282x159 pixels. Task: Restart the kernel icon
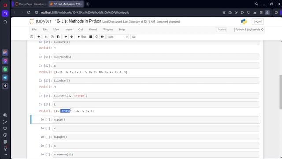click(96, 37)
